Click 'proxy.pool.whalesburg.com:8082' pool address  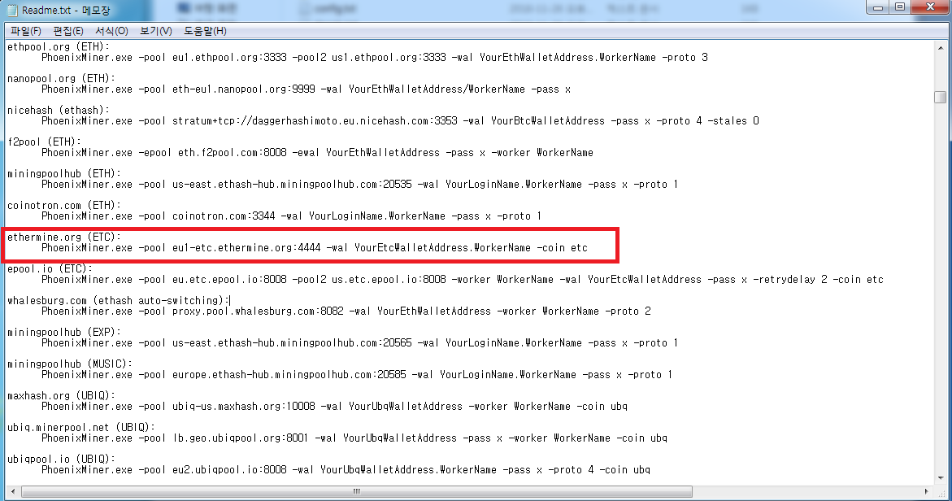pos(258,311)
